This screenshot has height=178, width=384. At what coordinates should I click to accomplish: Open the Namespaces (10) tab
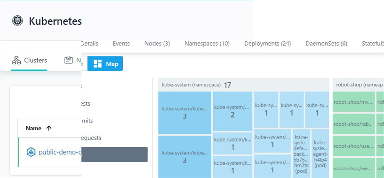click(x=207, y=44)
